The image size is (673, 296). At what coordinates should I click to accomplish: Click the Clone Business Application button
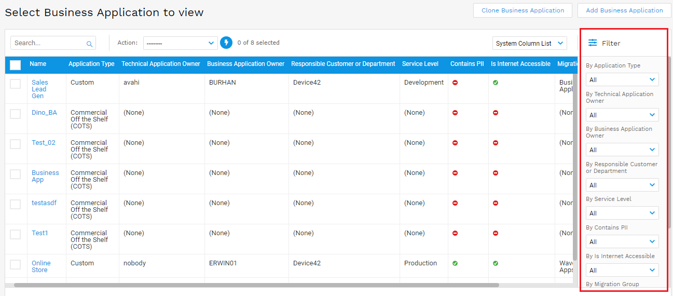523,10
